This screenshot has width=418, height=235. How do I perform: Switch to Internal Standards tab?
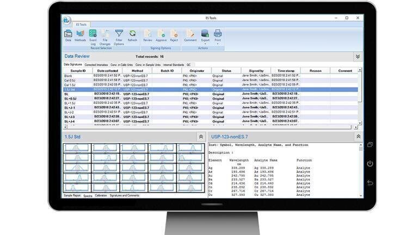click(x=174, y=65)
